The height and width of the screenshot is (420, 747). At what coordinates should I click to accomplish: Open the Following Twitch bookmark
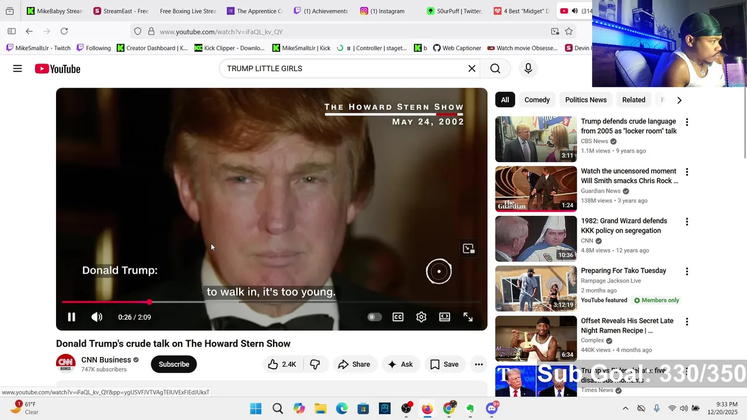point(93,48)
